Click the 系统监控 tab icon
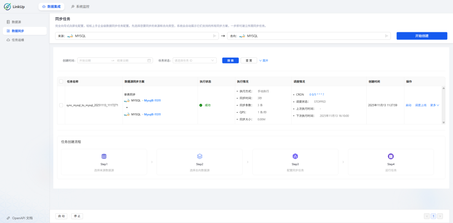453x223 pixels. click(x=73, y=6)
